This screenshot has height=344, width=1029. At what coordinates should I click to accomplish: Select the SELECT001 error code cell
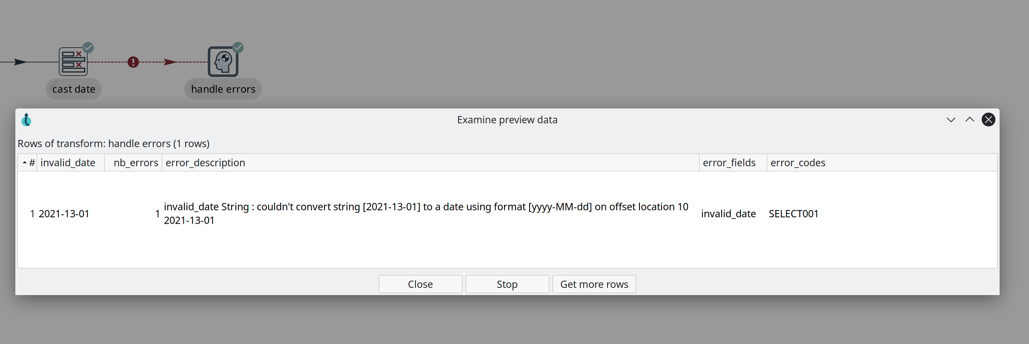pyautogui.click(x=794, y=214)
